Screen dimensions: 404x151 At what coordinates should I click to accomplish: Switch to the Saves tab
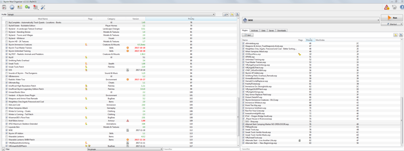tap(271, 30)
